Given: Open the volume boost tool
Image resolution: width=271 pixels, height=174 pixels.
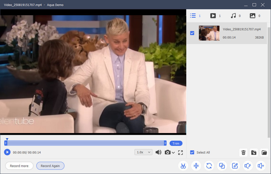Looking at the screenshot, I should tap(260, 166).
